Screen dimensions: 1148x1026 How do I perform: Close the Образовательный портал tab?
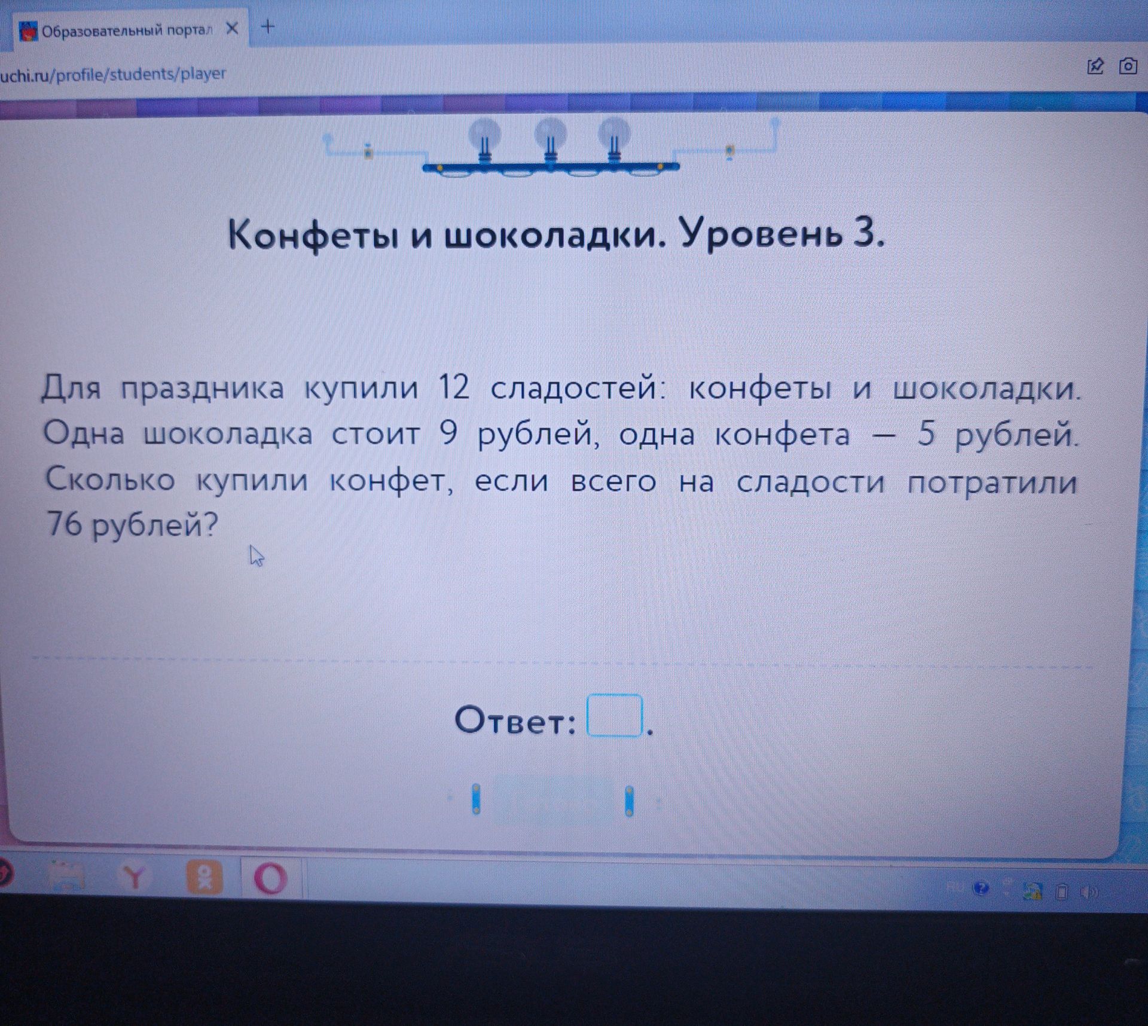233,28
